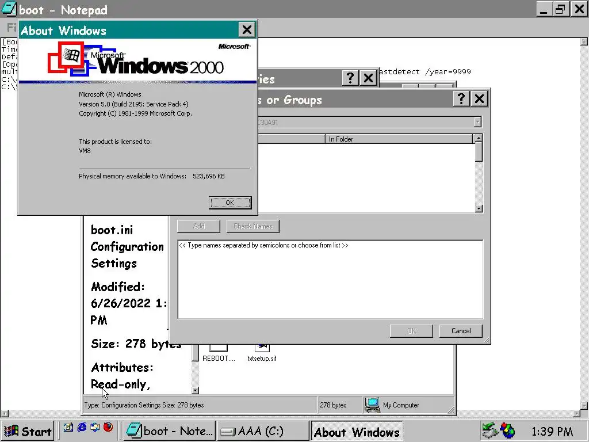The image size is (589, 442).
Task: Click the Notepad icon in title bar
Action: [x=9, y=9]
